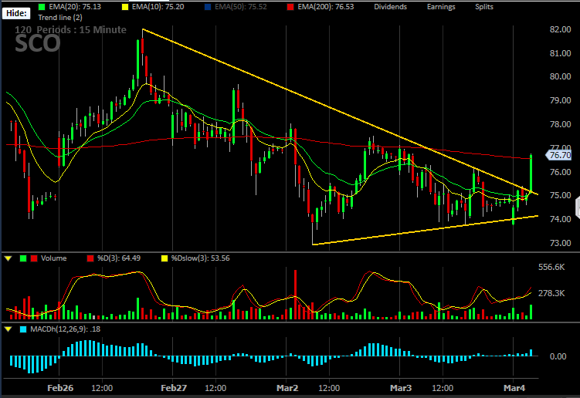The width and height of the screenshot is (580, 398).
Task: Click the 82.00 price axis label
Action: (560, 29)
